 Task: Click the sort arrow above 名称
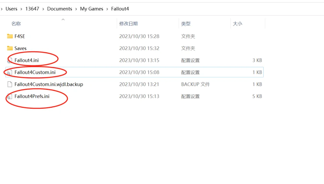click(63, 20)
